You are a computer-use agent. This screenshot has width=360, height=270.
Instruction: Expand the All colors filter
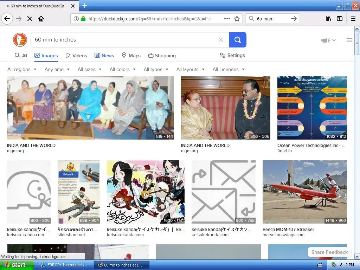(x=123, y=69)
